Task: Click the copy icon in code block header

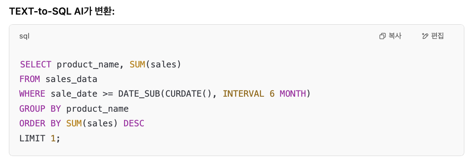Action: (x=382, y=36)
